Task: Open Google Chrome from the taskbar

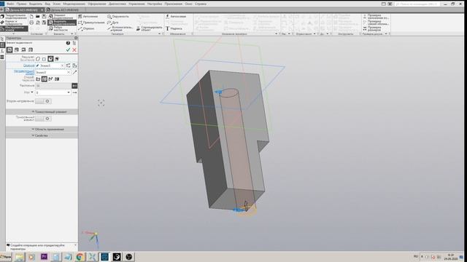Action: [x=80, y=257]
